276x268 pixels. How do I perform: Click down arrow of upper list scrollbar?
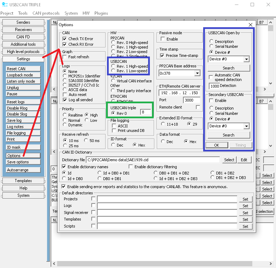(x=270, y=83)
